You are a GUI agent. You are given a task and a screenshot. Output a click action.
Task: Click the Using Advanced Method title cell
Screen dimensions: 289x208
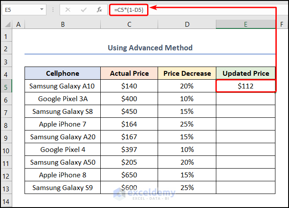[150, 48]
